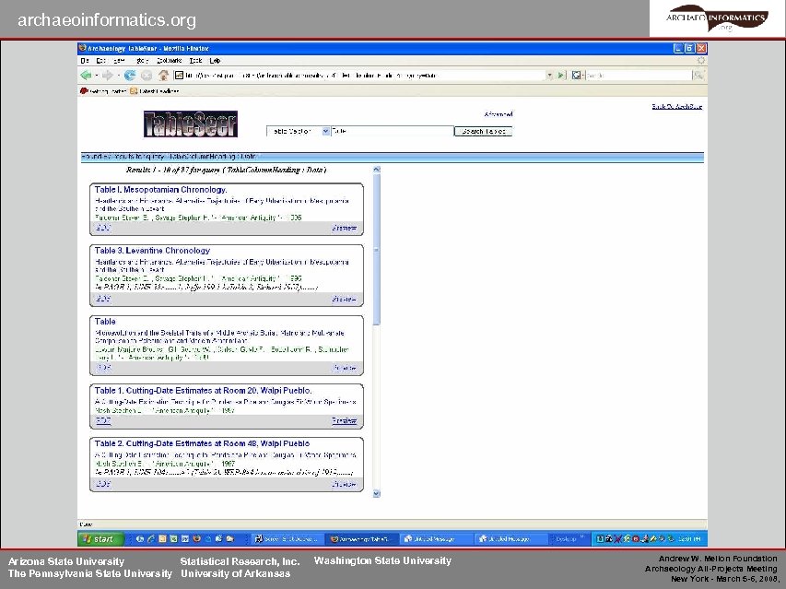Go to the Home page icon
Viewport: 786px width, 589px height.
click(163, 76)
